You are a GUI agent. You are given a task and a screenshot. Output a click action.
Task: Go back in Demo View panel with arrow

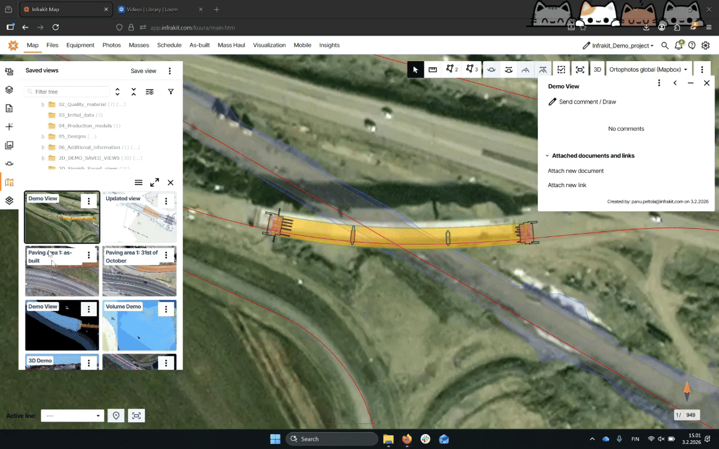point(675,83)
